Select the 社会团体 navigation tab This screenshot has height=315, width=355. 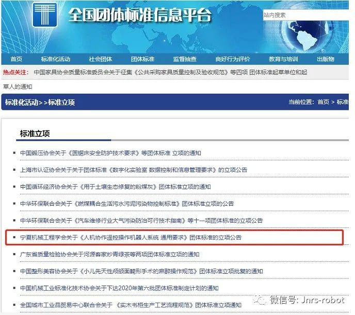pyautogui.click(x=100, y=59)
